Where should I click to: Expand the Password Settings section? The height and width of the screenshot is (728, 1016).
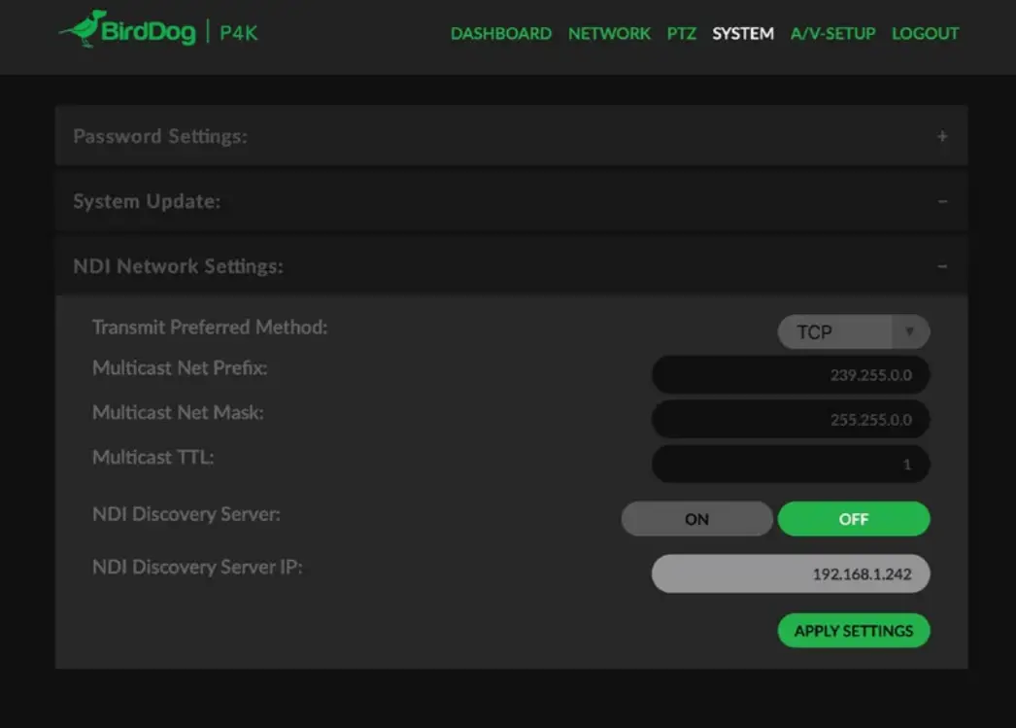[940, 136]
